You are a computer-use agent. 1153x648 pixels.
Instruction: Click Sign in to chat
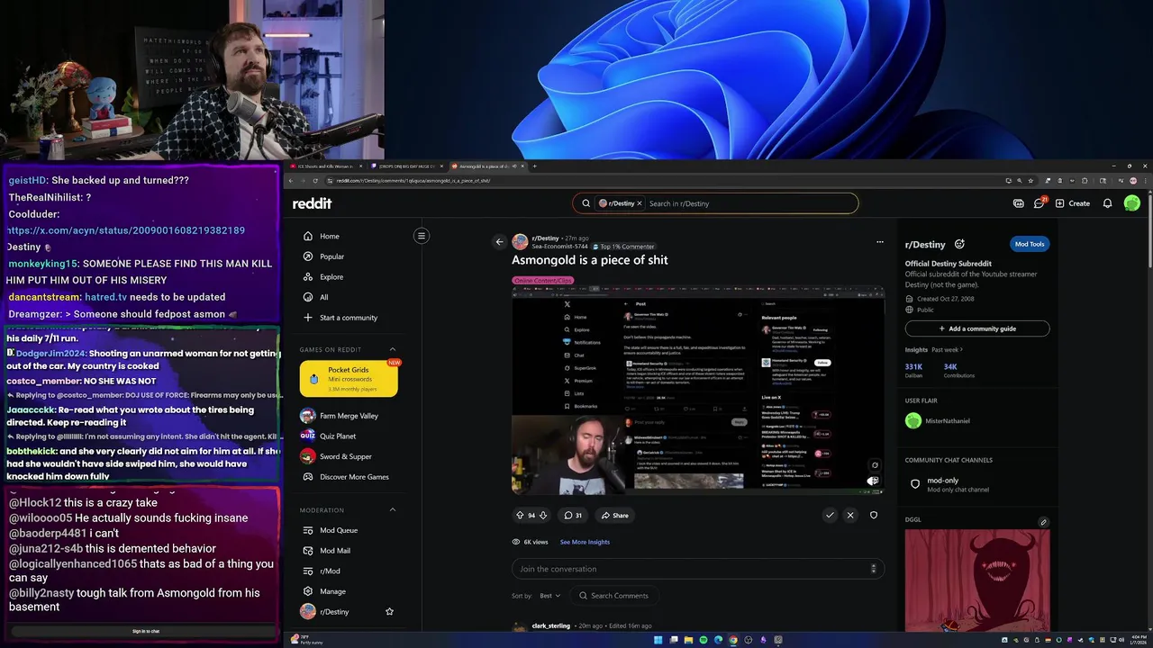pyautogui.click(x=146, y=631)
